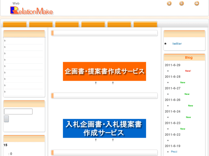Click the black star beside twitter
209x156 pixels.
click(x=165, y=44)
